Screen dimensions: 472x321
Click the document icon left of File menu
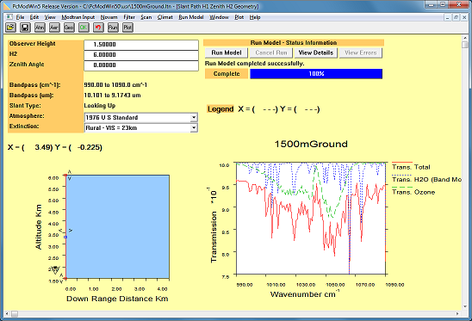(9, 17)
